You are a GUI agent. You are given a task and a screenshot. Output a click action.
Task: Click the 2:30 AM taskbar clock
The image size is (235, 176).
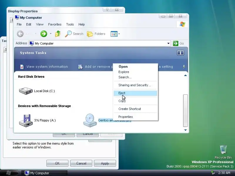tap(224, 173)
